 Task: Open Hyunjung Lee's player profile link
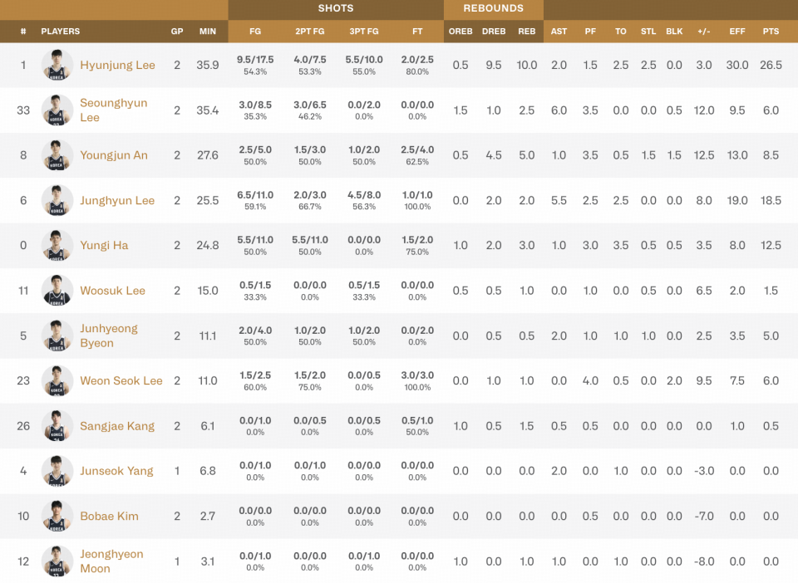click(117, 65)
